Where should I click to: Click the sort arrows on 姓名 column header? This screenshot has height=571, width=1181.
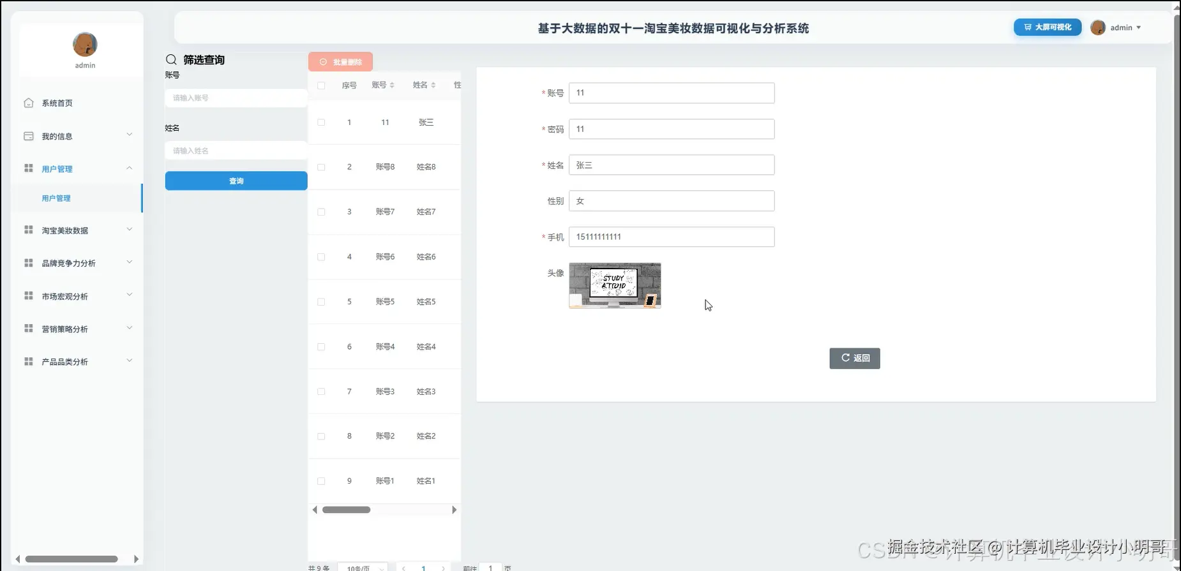(x=433, y=85)
